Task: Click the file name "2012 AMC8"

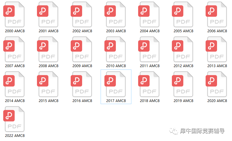Action: tap(184, 66)
